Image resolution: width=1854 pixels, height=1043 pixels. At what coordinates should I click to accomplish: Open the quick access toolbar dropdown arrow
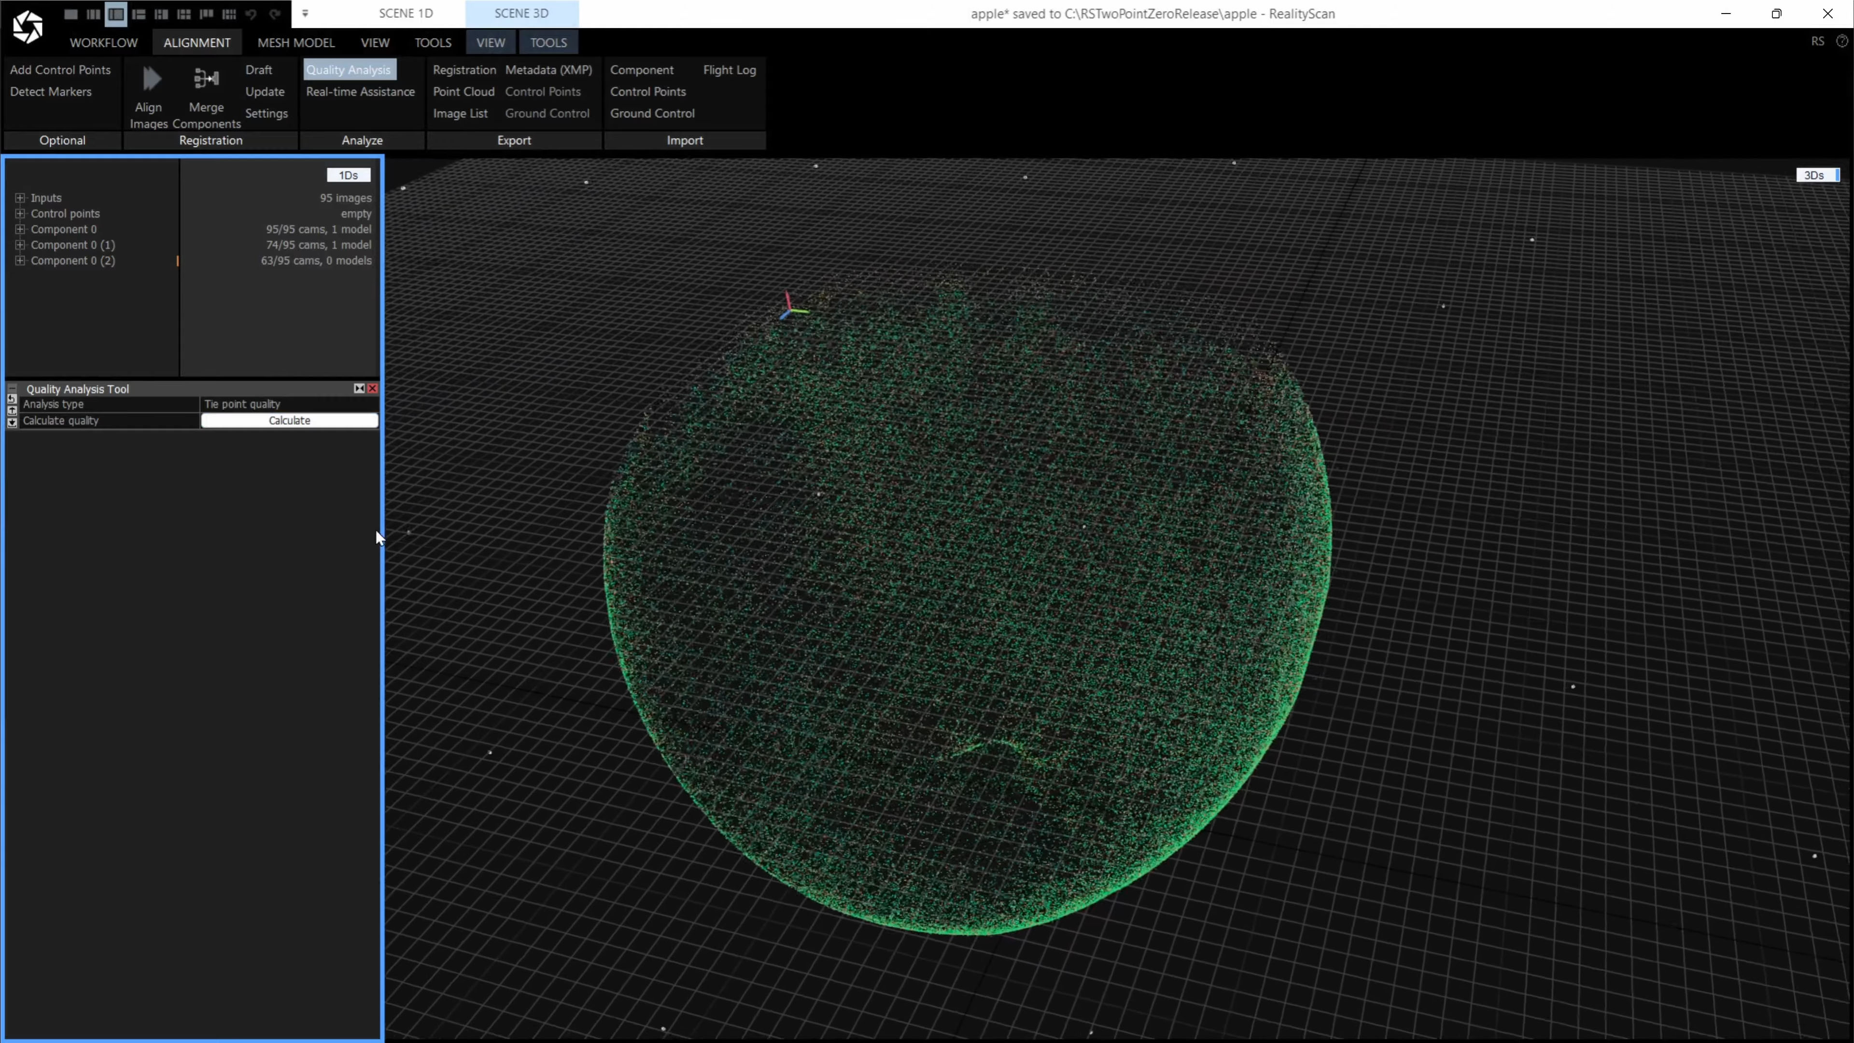pos(305,14)
